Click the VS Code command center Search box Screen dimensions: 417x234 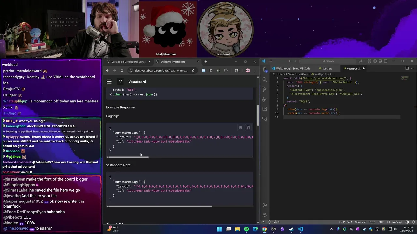click(x=328, y=61)
